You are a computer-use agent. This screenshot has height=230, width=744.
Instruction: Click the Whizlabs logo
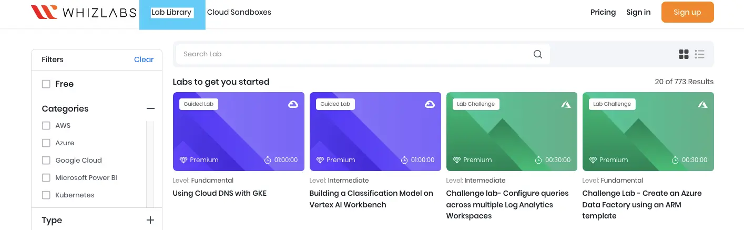83,12
